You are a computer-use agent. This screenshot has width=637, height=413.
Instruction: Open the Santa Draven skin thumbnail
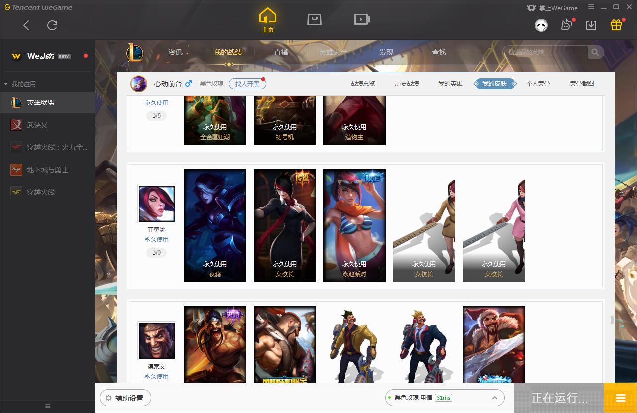494,344
